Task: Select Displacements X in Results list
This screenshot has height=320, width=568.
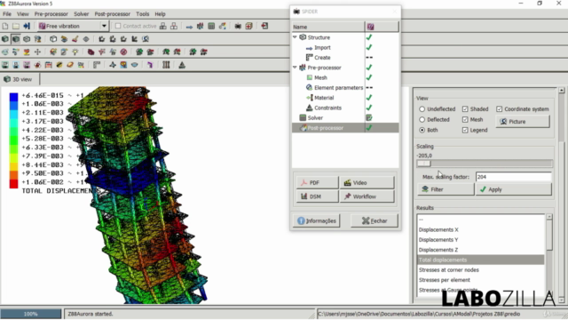Action: click(438, 229)
